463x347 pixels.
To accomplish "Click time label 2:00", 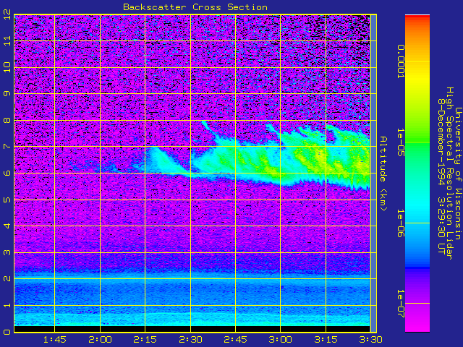I will click(x=100, y=340).
